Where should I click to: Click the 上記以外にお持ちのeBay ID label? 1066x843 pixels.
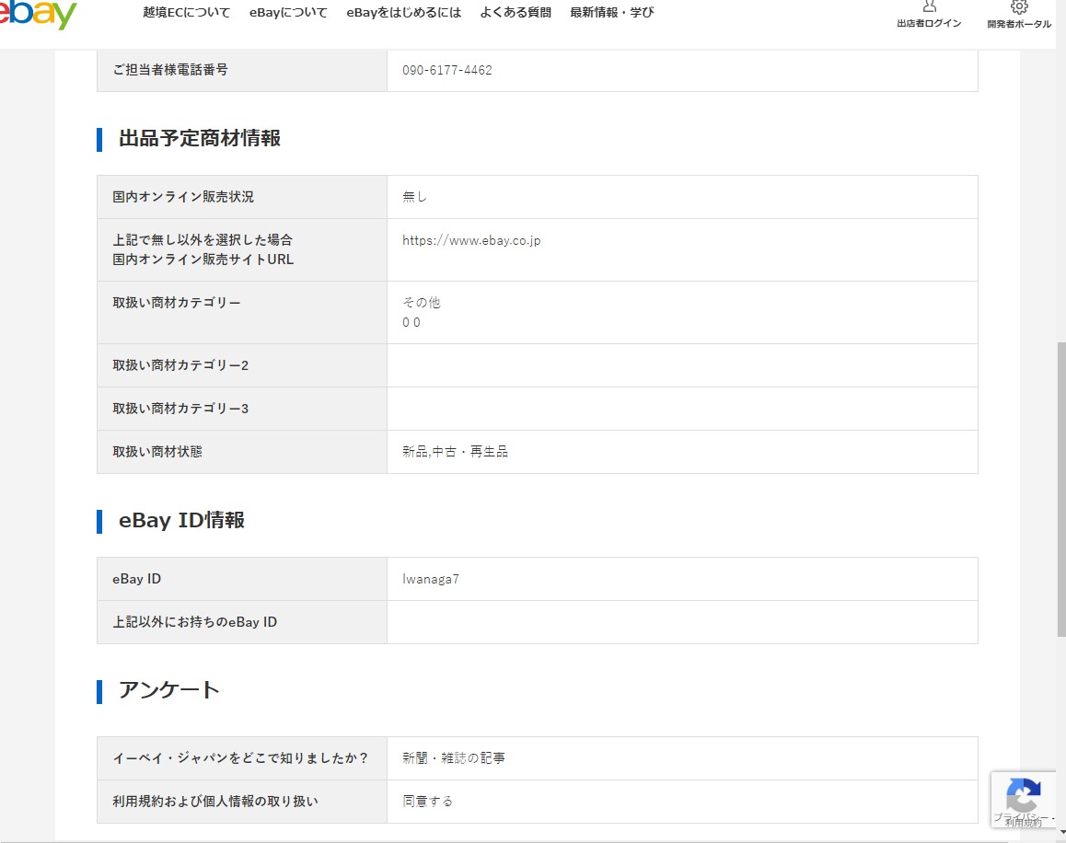pyautogui.click(x=194, y=622)
